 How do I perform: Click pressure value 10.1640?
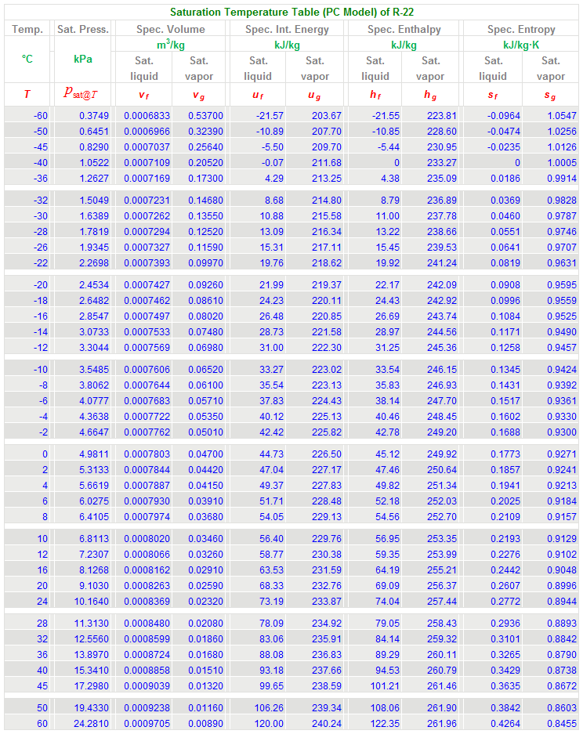pos(92,602)
